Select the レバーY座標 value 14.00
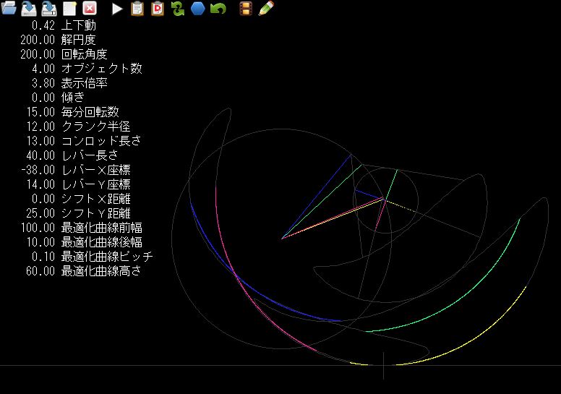Screen dimensions: 561x394 coord(40,184)
